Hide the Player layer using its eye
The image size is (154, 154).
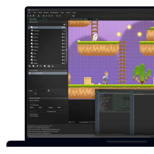tap(63, 27)
